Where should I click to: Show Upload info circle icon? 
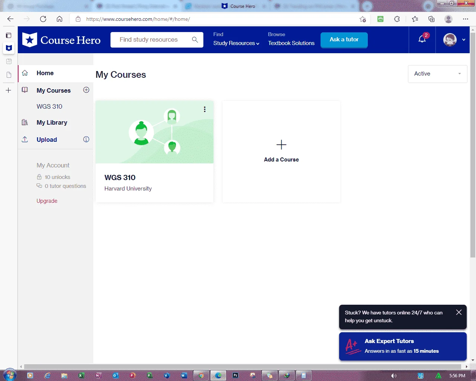[x=86, y=140]
